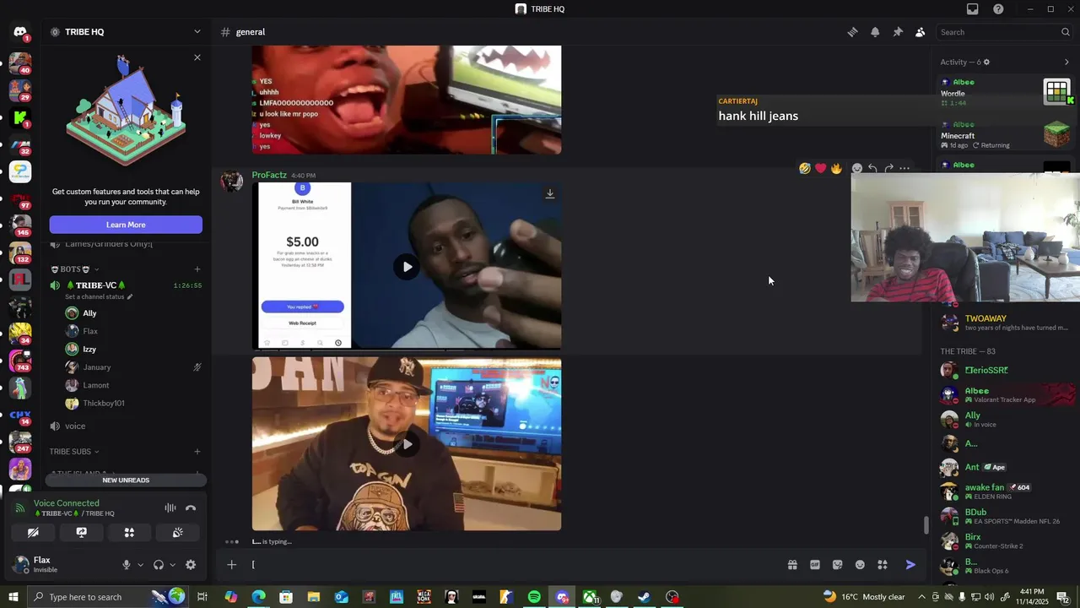Open notification settings bell icon

(875, 32)
